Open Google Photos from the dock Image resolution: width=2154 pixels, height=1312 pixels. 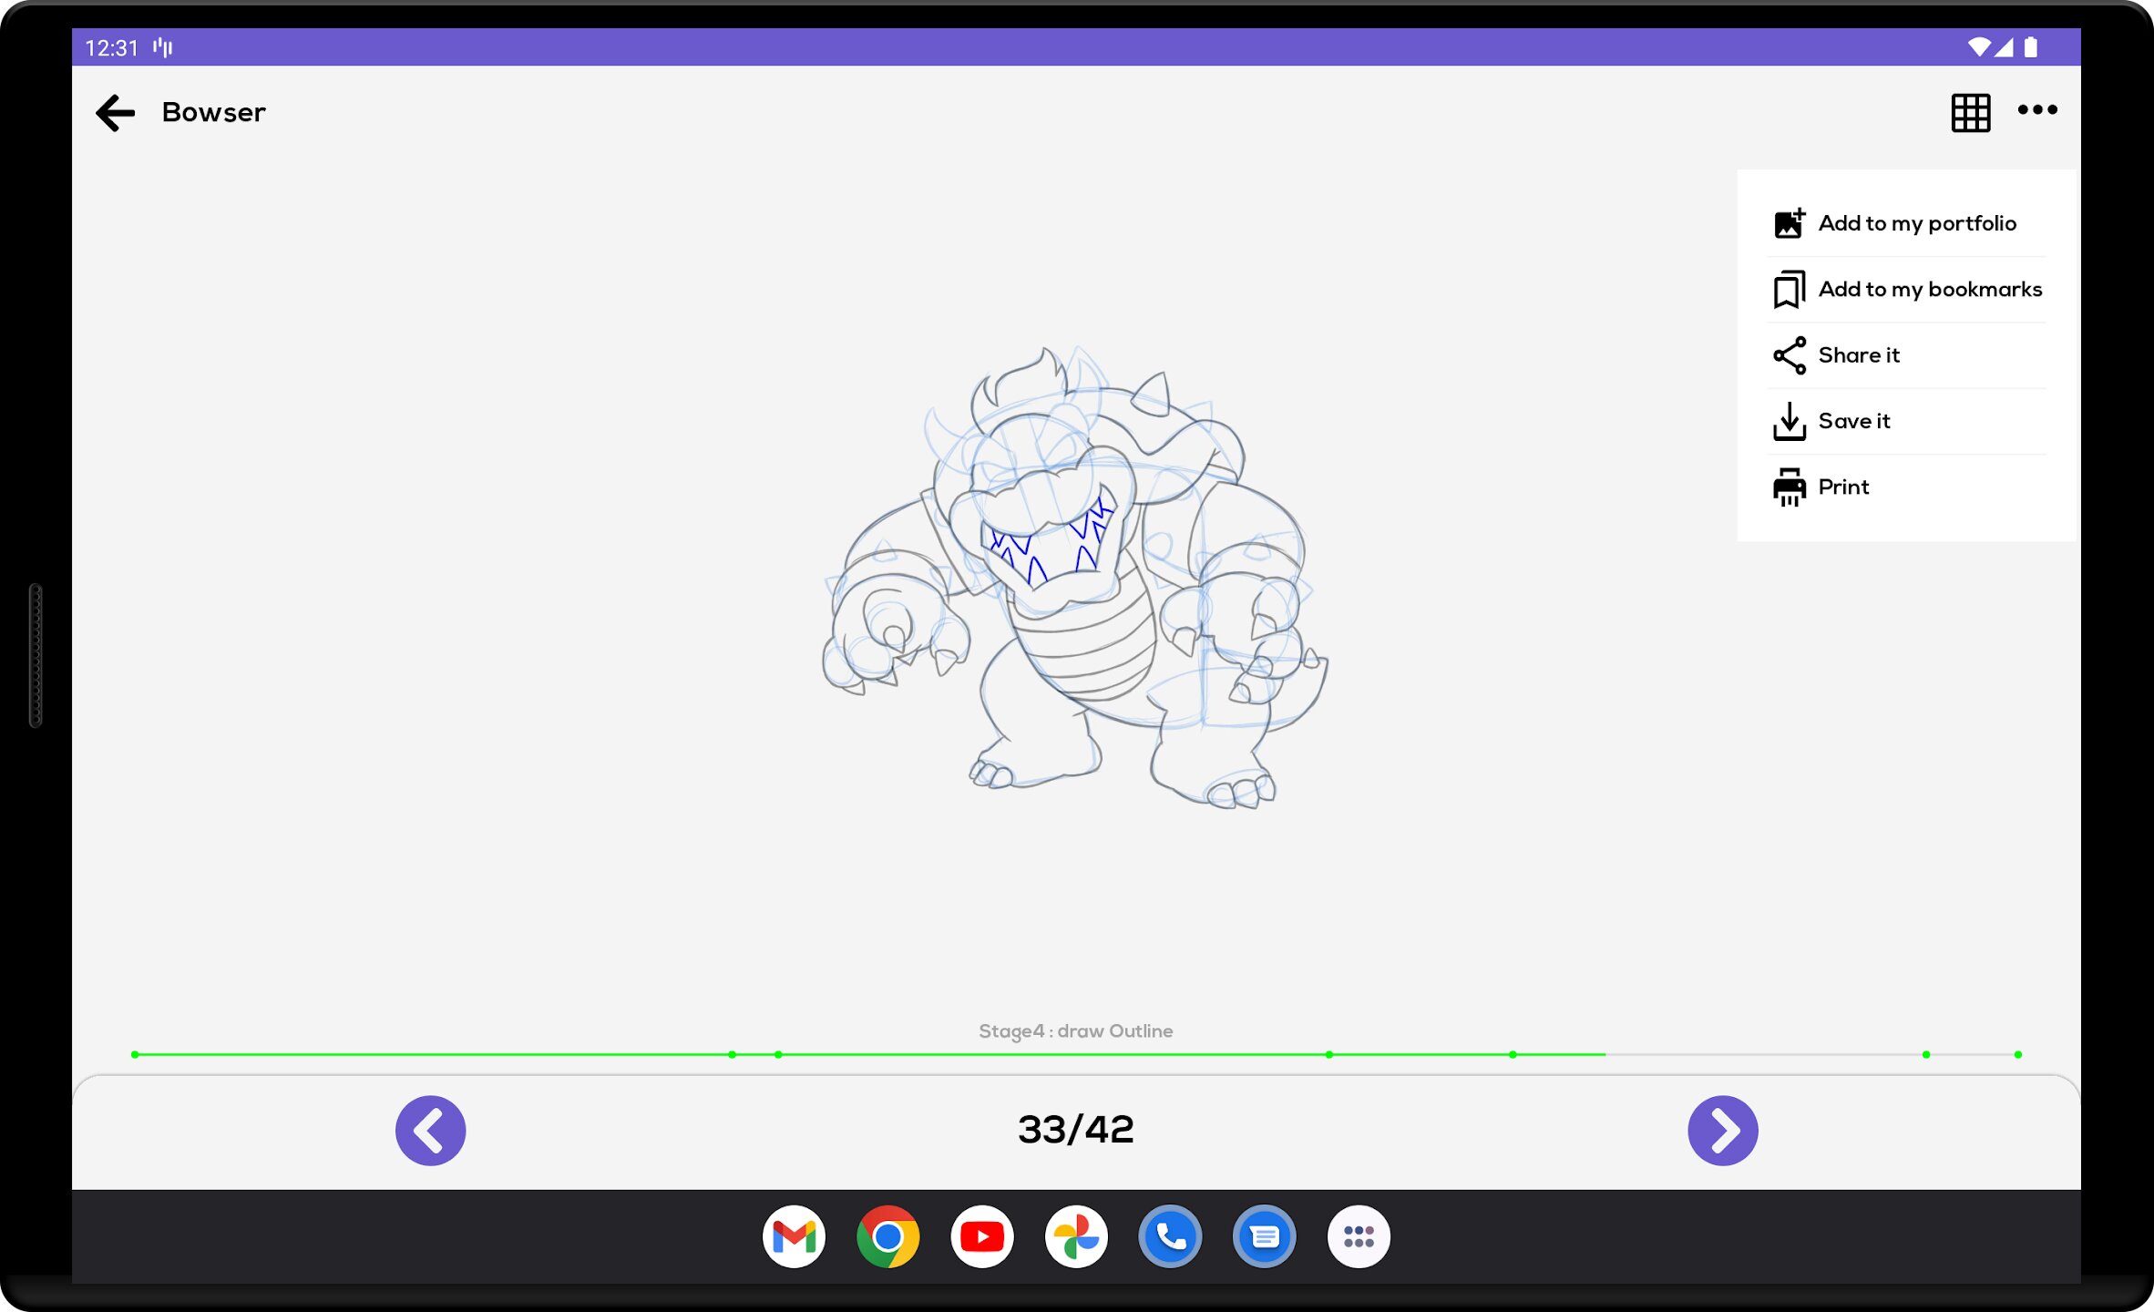1076,1236
